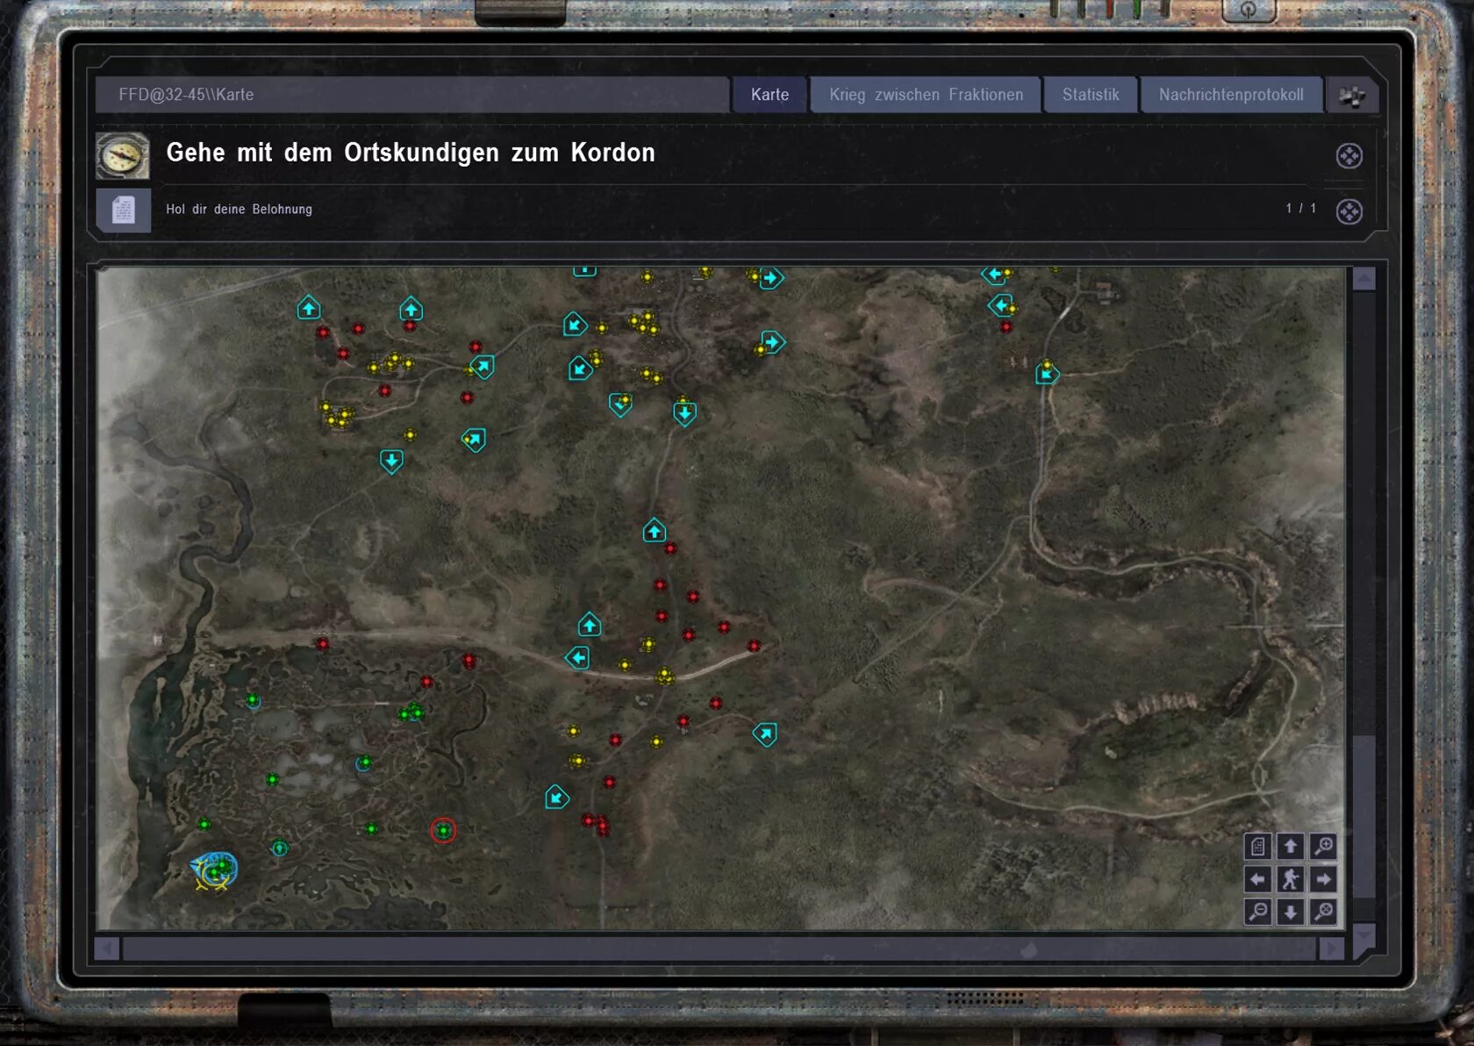Click the icon tab right of Nachrichtenprotokoll

point(1352,96)
